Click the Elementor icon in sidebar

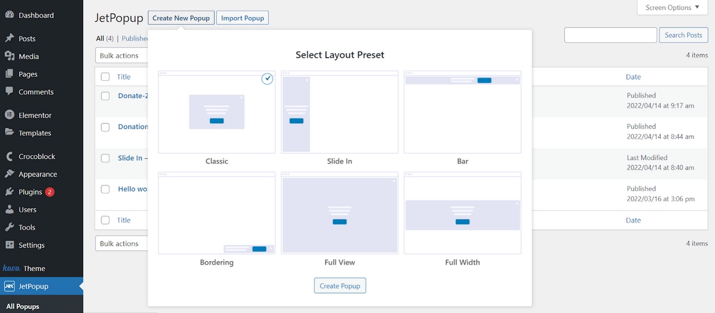point(9,115)
